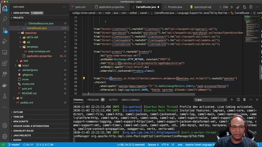262x147 pixels.
Task: Maximize the terminal panel size
Action: [x=251, y=100]
